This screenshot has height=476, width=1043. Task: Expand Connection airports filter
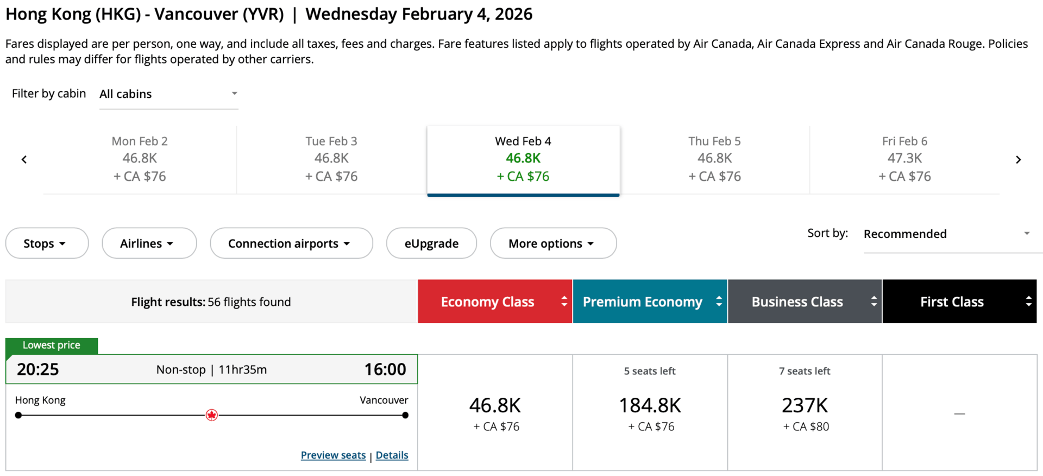tap(291, 243)
